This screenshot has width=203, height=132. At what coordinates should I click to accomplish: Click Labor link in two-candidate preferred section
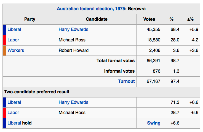coord(13,113)
